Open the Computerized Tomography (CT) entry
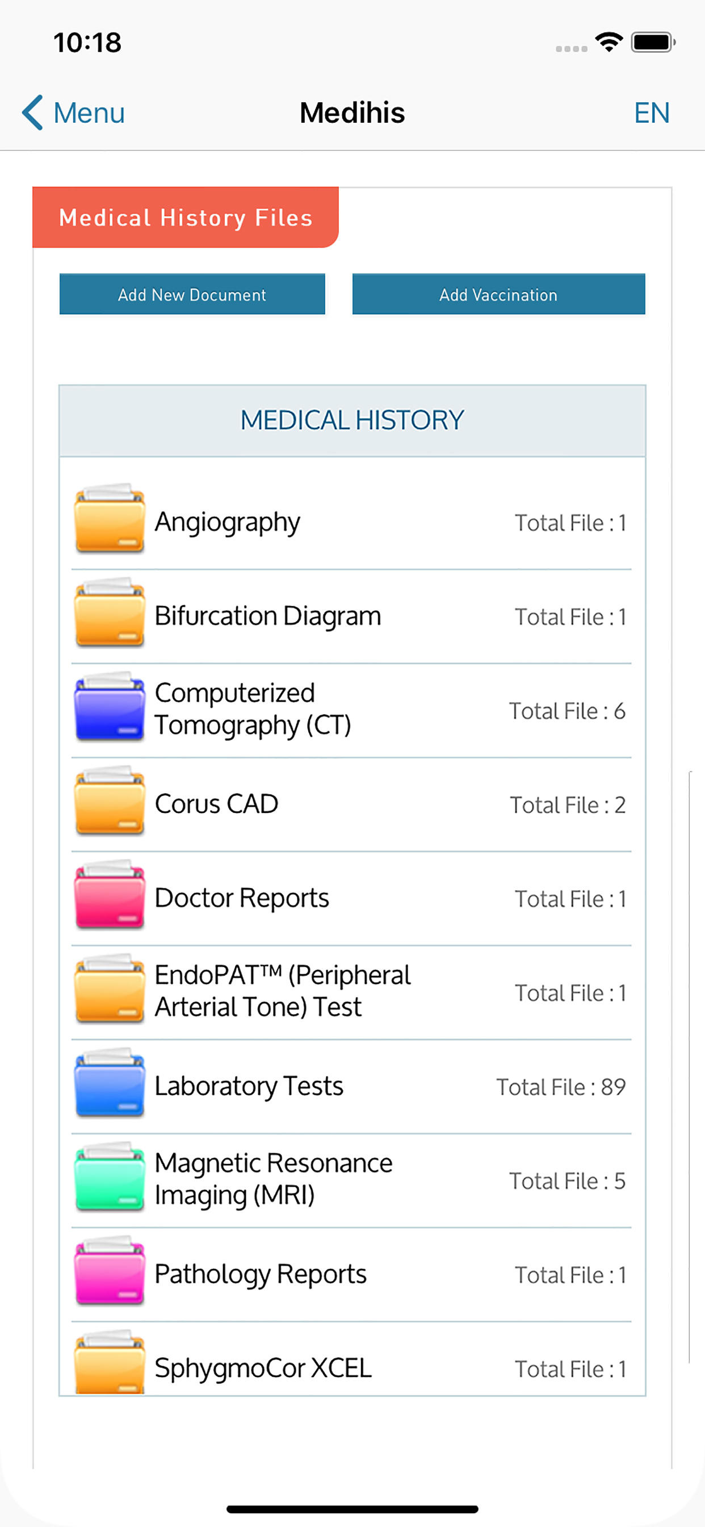Image resolution: width=705 pixels, height=1527 pixels. 253,709
